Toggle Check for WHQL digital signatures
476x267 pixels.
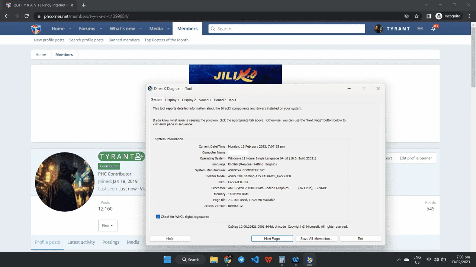pos(158,217)
